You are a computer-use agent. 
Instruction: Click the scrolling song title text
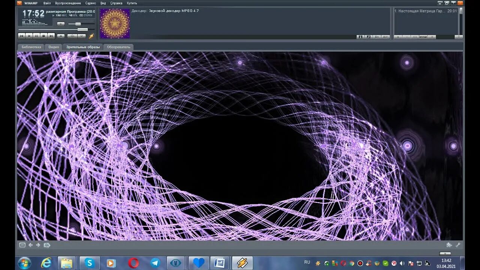(x=70, y=11)
